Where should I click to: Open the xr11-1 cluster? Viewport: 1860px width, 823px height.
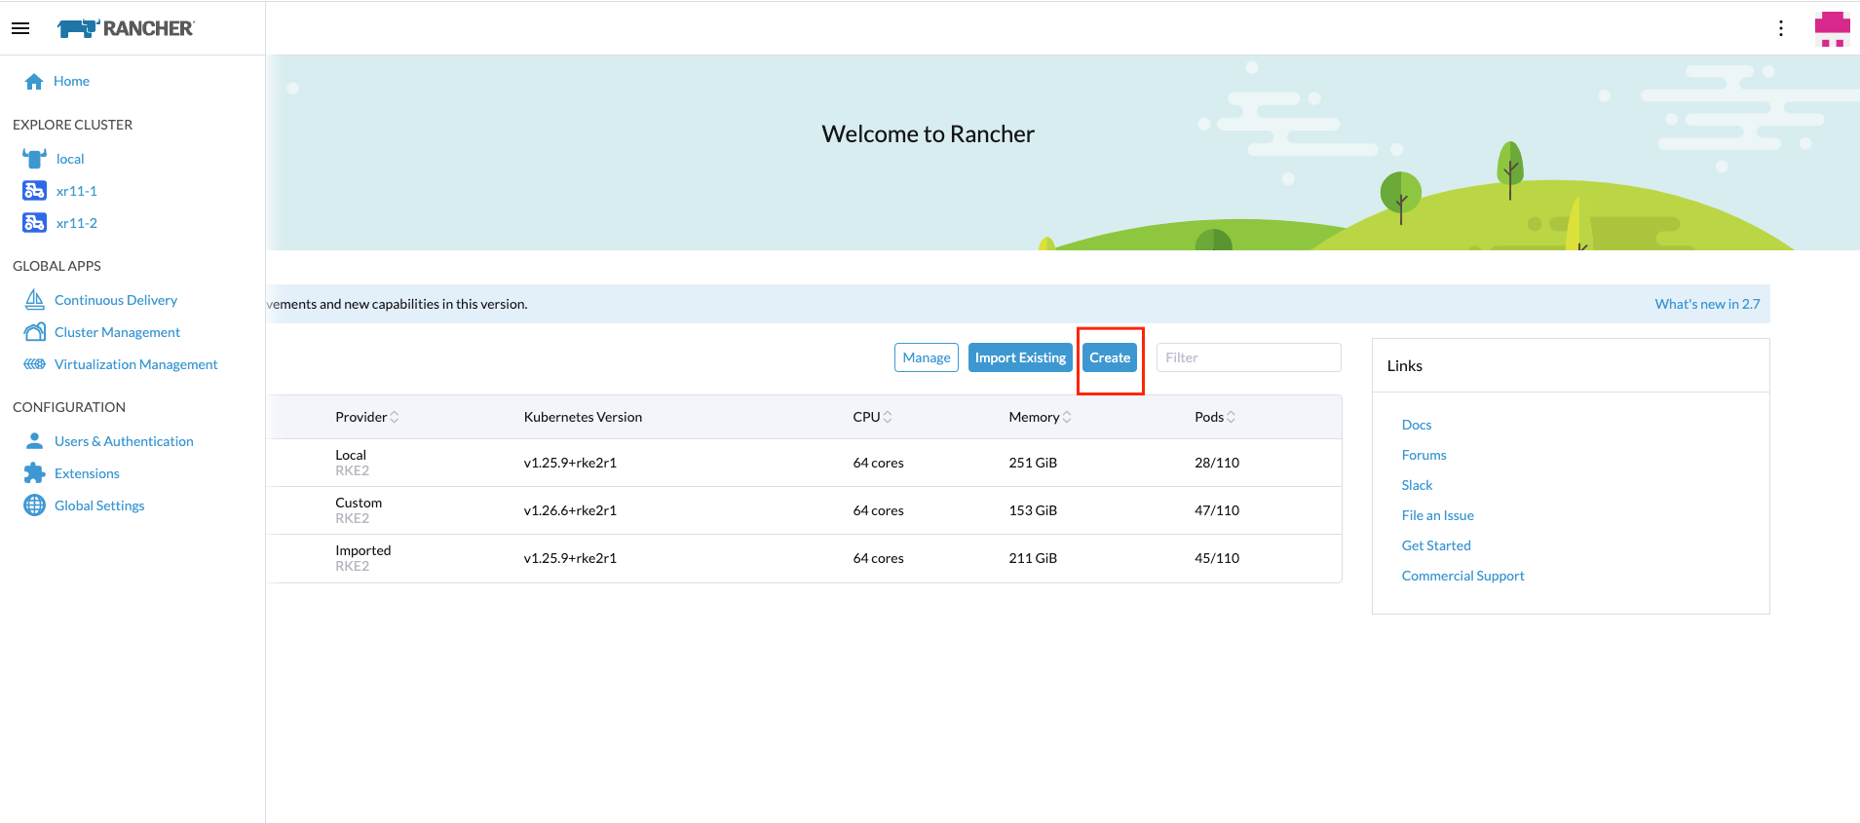[x=77, y=191]
